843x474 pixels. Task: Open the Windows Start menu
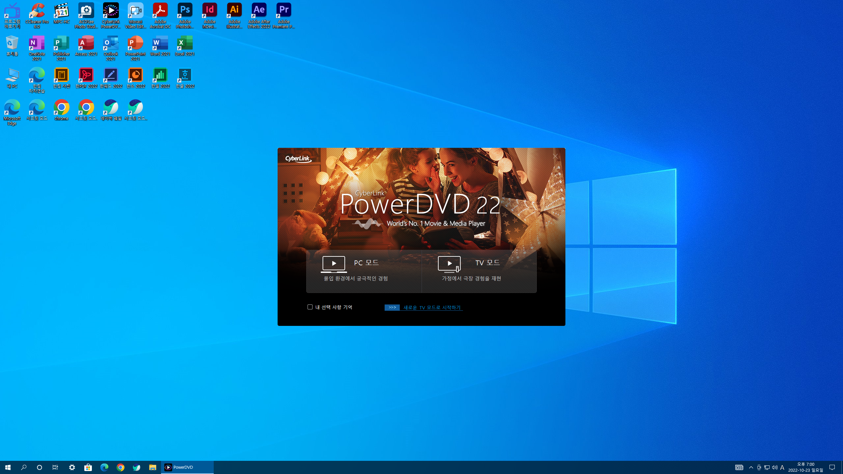(8, 467)
